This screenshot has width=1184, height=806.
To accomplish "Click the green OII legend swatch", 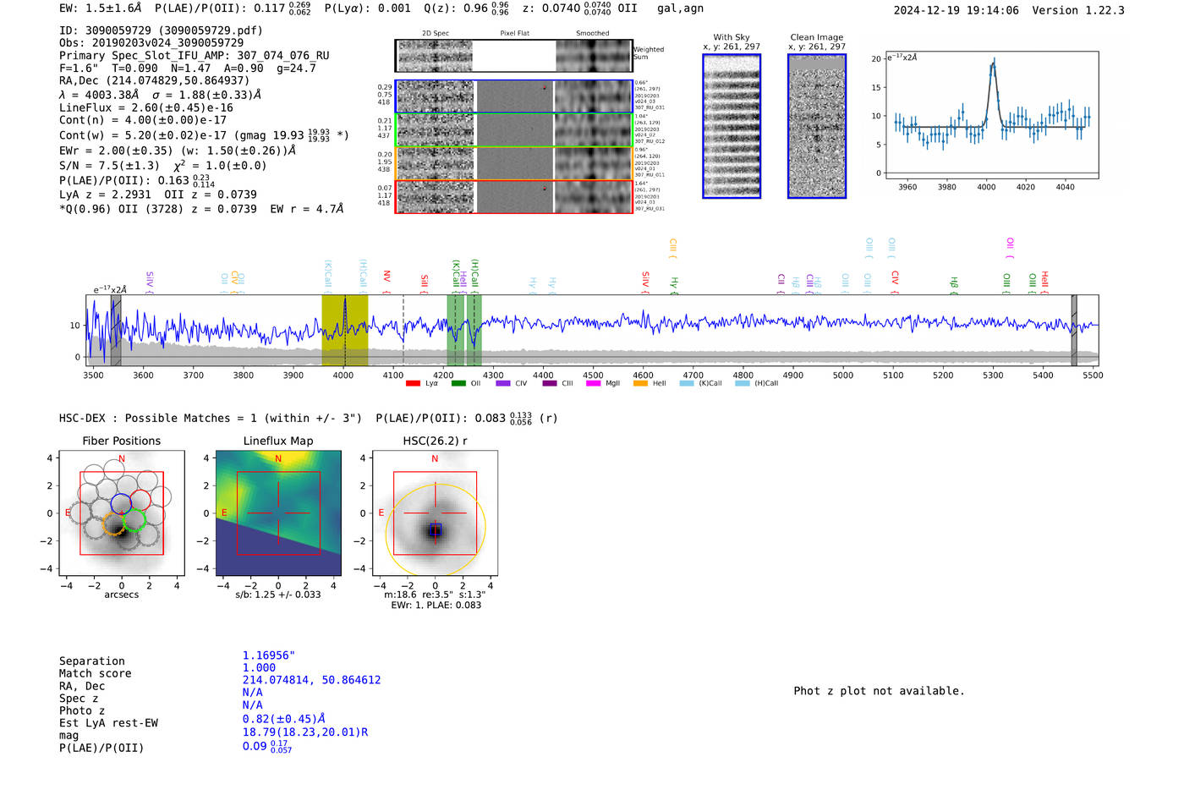I will point(458,383).
